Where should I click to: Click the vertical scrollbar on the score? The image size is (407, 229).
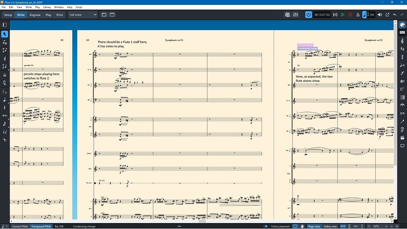click(395, 119)
